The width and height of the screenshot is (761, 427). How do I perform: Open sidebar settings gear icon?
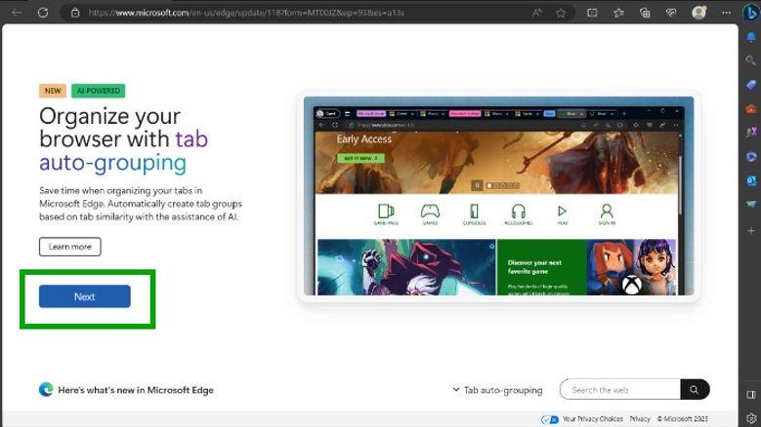coord(751,418)
